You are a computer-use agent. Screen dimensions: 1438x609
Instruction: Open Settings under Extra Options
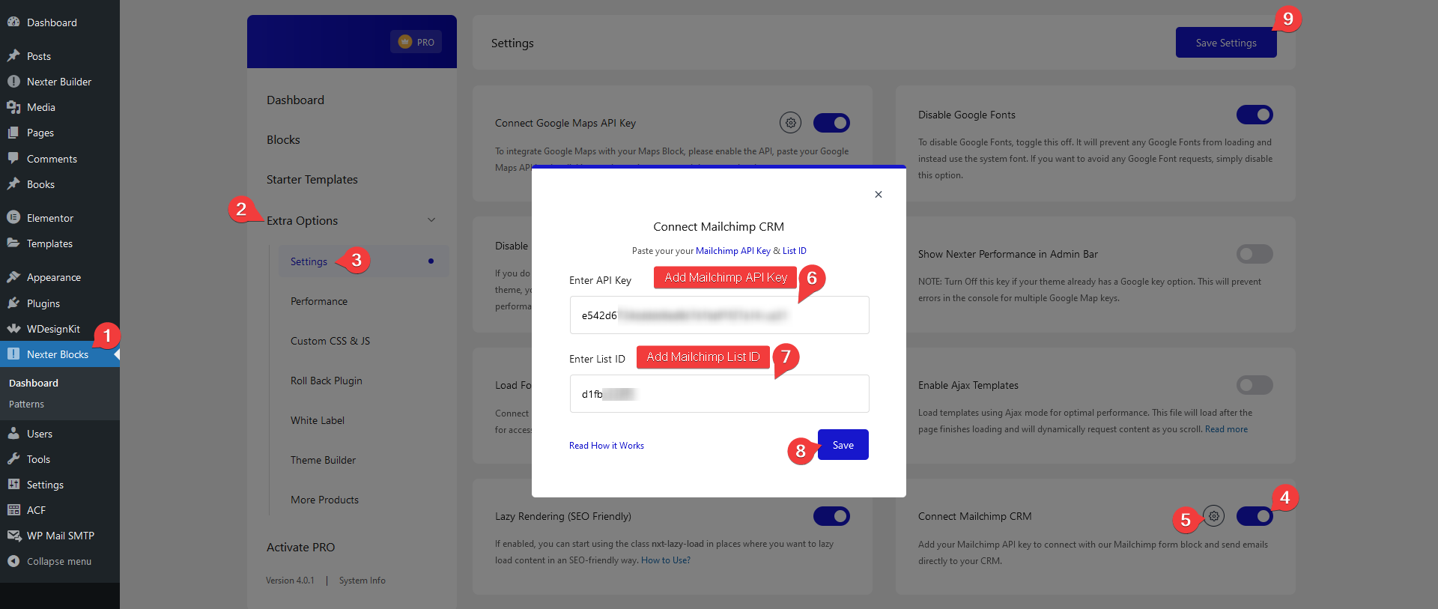(364, 261)
